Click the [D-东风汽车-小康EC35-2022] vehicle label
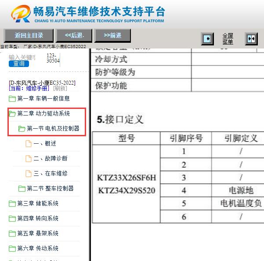The width and height of the screenshot is (264, 261). (42, 83)
